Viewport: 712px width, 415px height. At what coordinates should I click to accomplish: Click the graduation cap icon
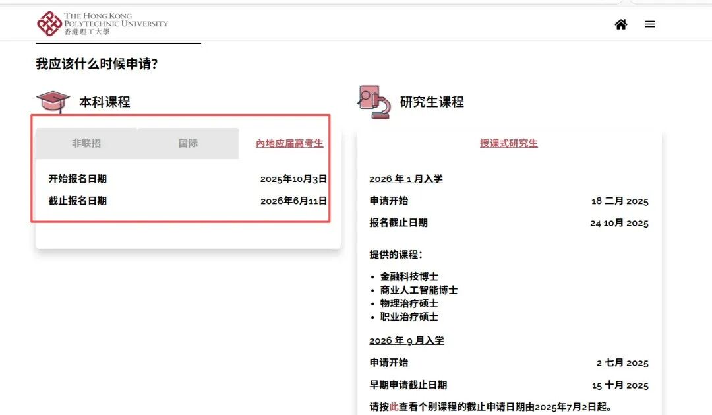click(53, 102)
